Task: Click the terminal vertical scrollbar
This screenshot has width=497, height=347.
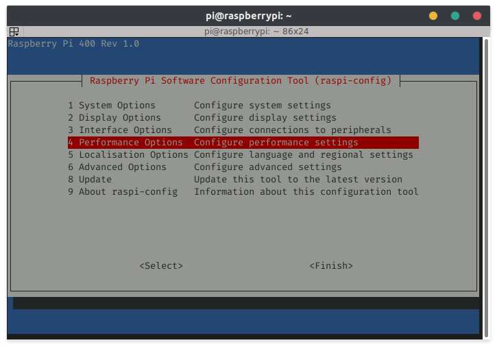Action: click(486, 189)
